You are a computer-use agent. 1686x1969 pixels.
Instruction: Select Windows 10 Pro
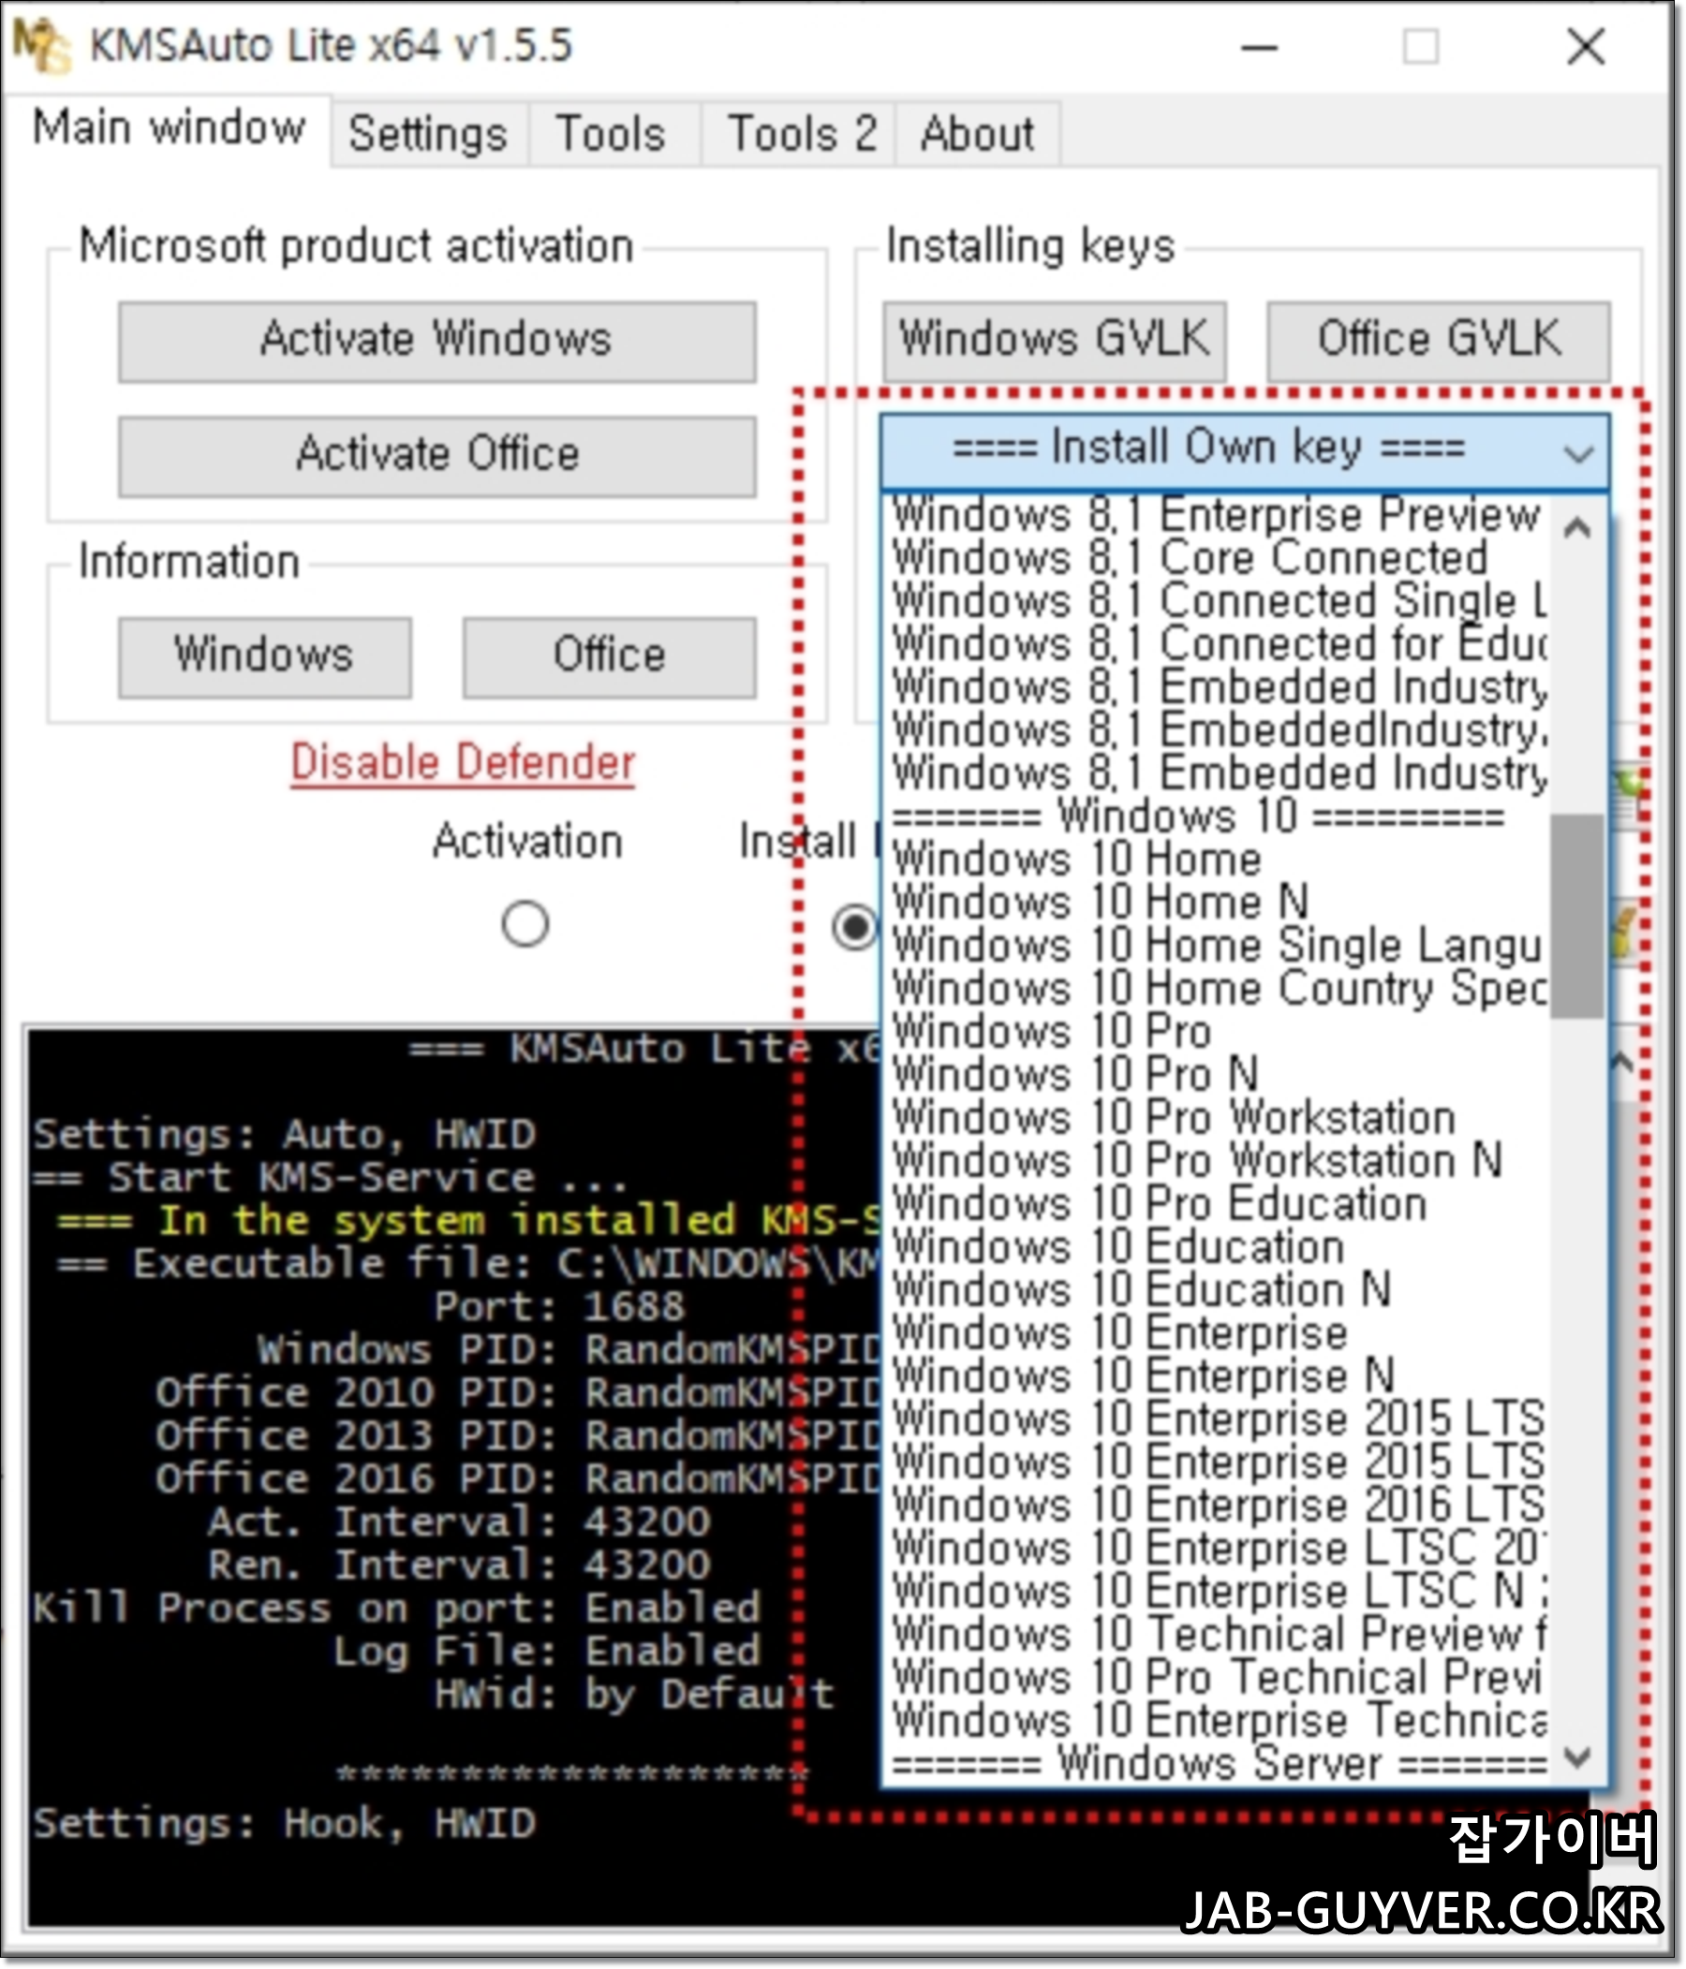pos(1217,1032)
